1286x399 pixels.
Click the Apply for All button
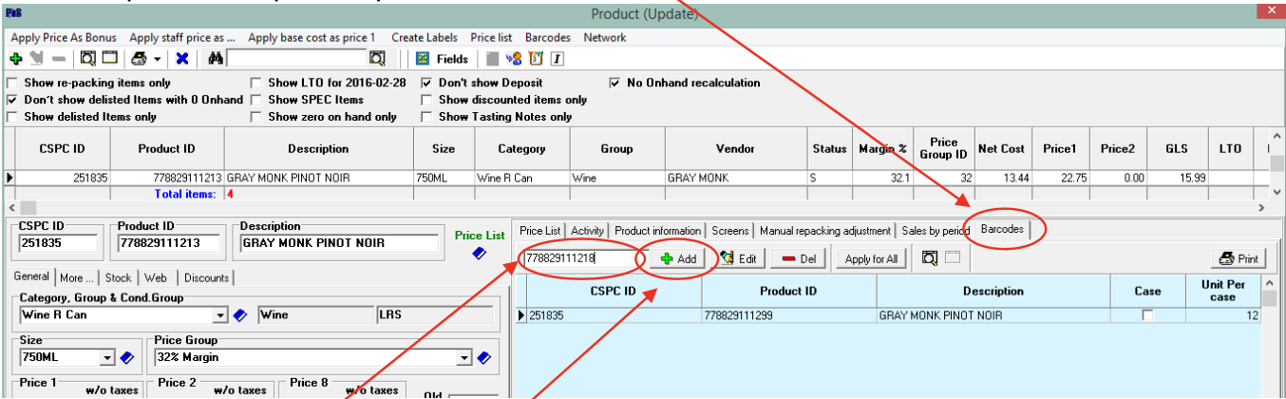(871, 258)
